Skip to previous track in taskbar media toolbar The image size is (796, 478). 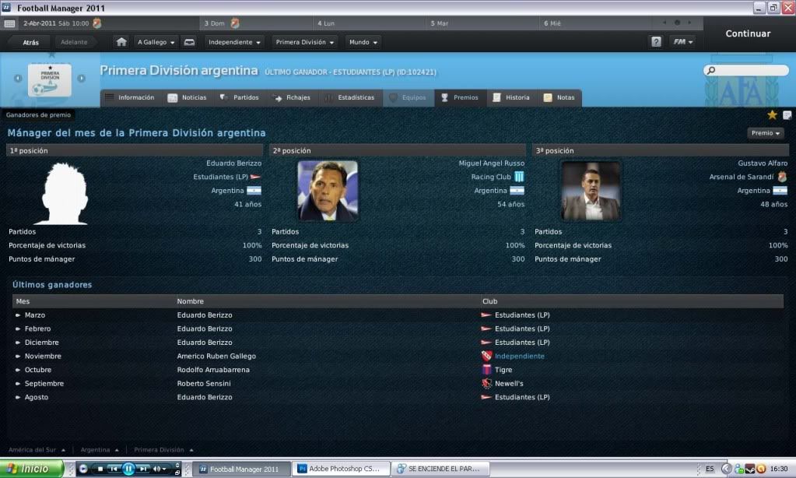pos(114,469)
